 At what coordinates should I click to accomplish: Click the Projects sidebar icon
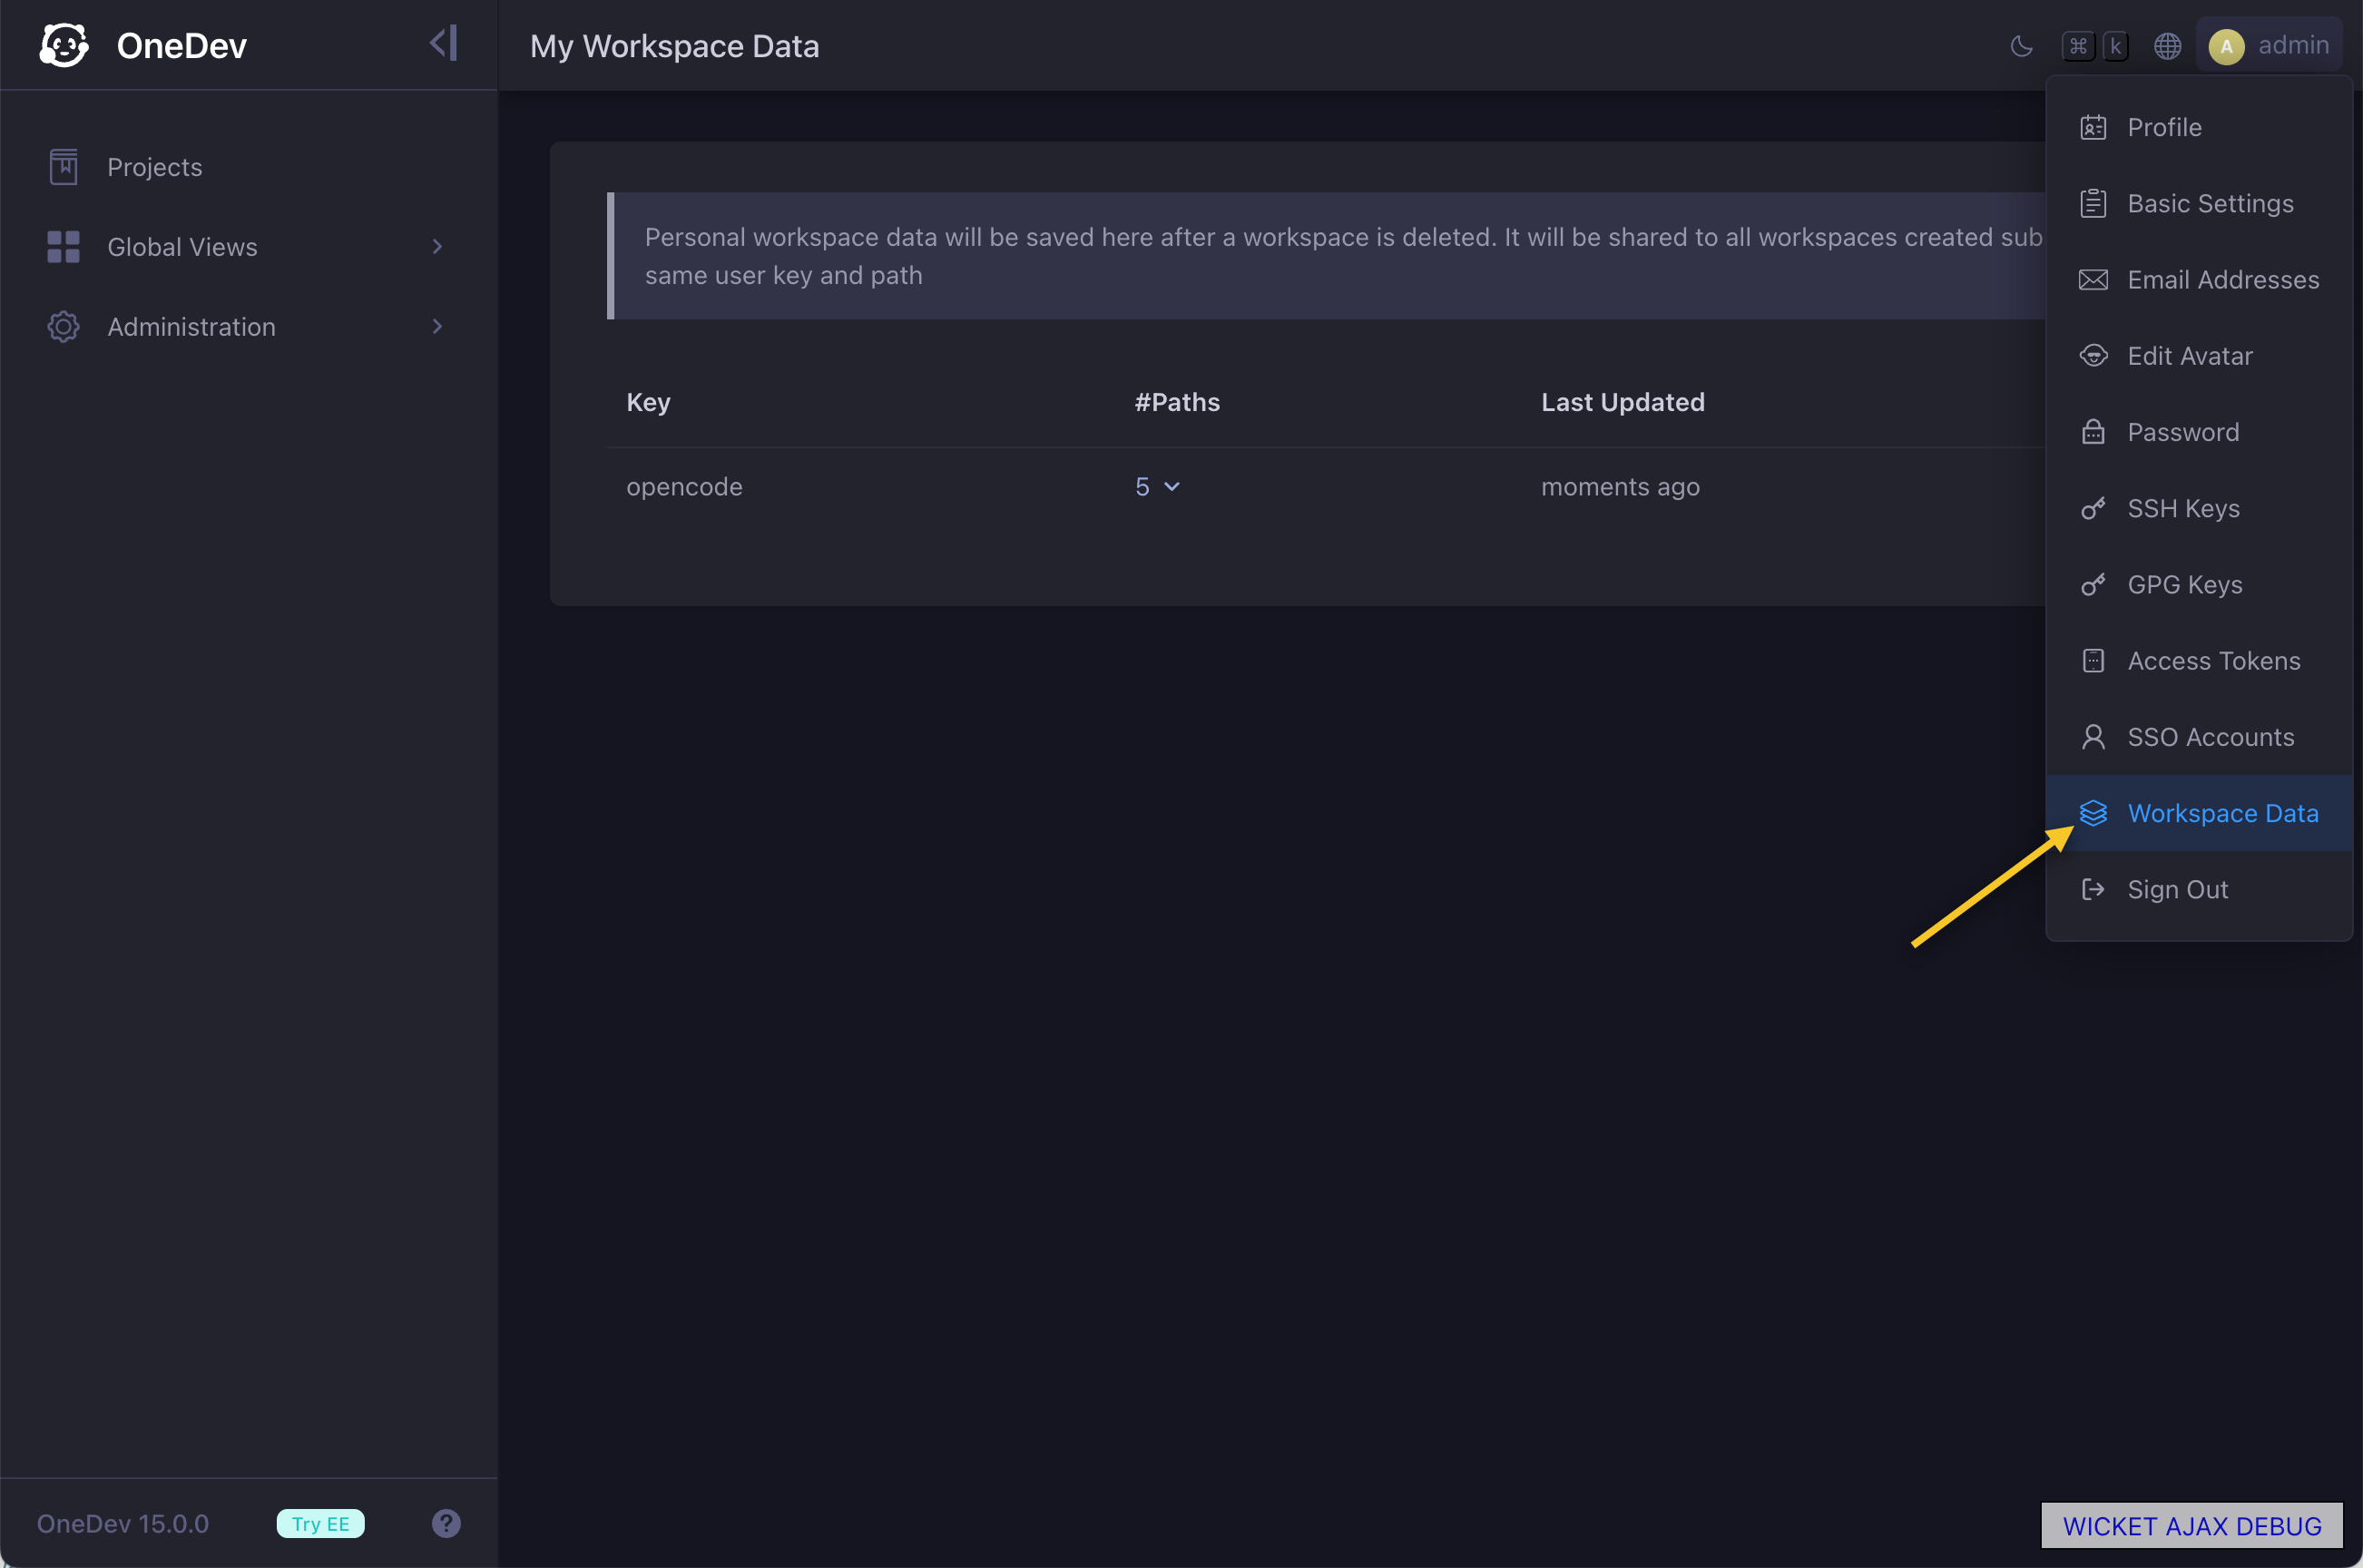point(64,167)
